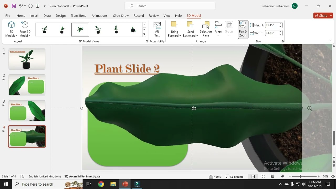Switch to Normal view icon

tap(253, 176)
